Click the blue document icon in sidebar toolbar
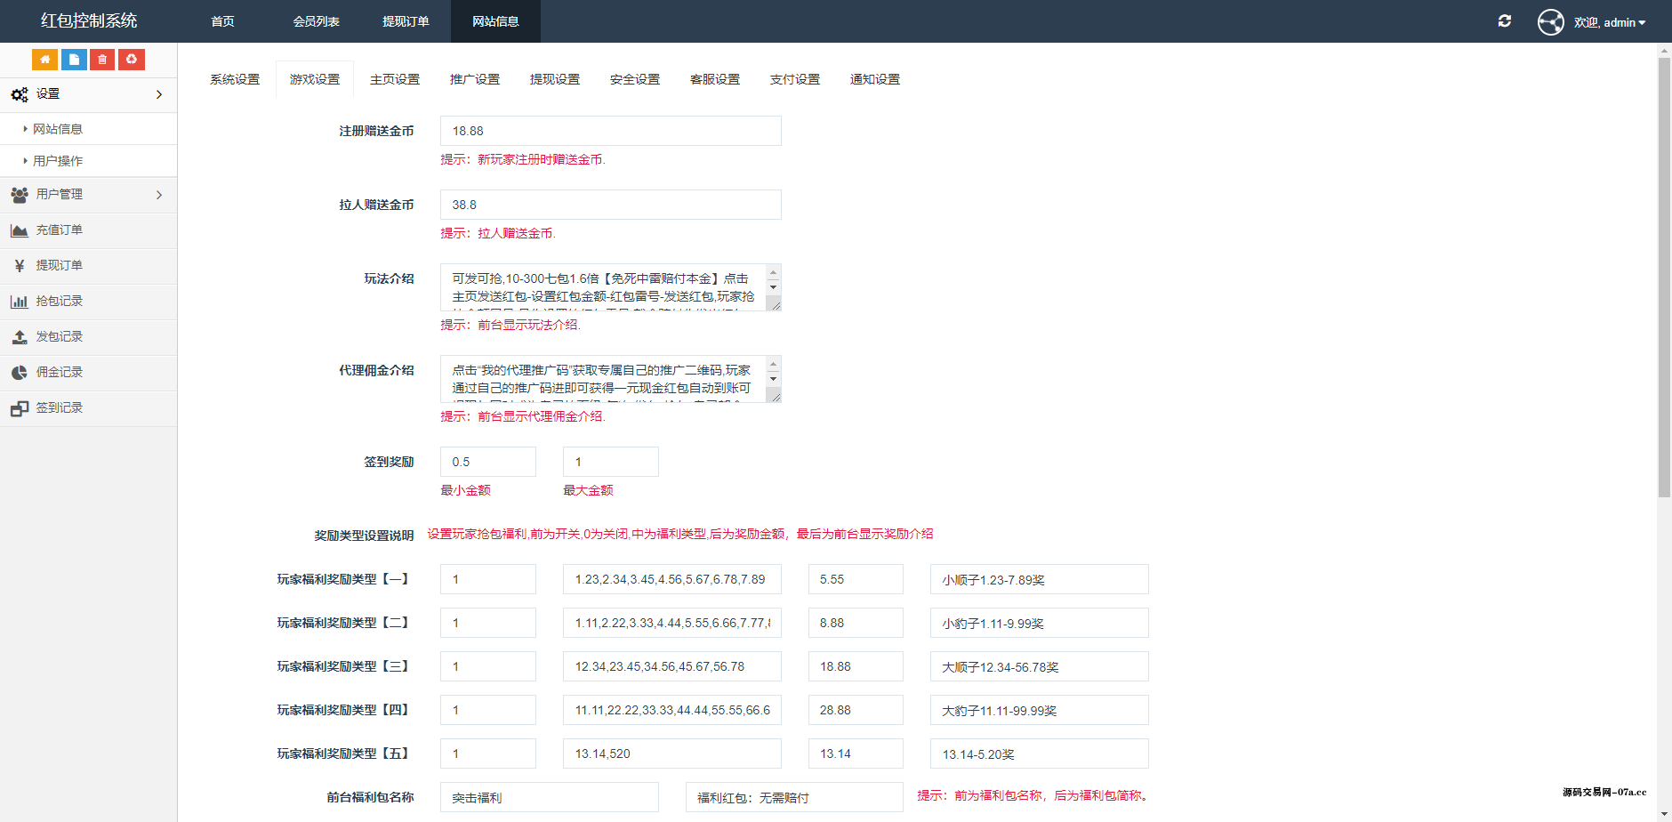The width and height of the screenshot is (1672, 822). tap(73, 59)
